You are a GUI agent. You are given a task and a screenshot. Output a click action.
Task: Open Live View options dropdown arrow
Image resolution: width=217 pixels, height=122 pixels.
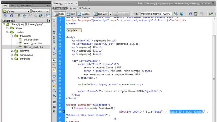point(111,14)
